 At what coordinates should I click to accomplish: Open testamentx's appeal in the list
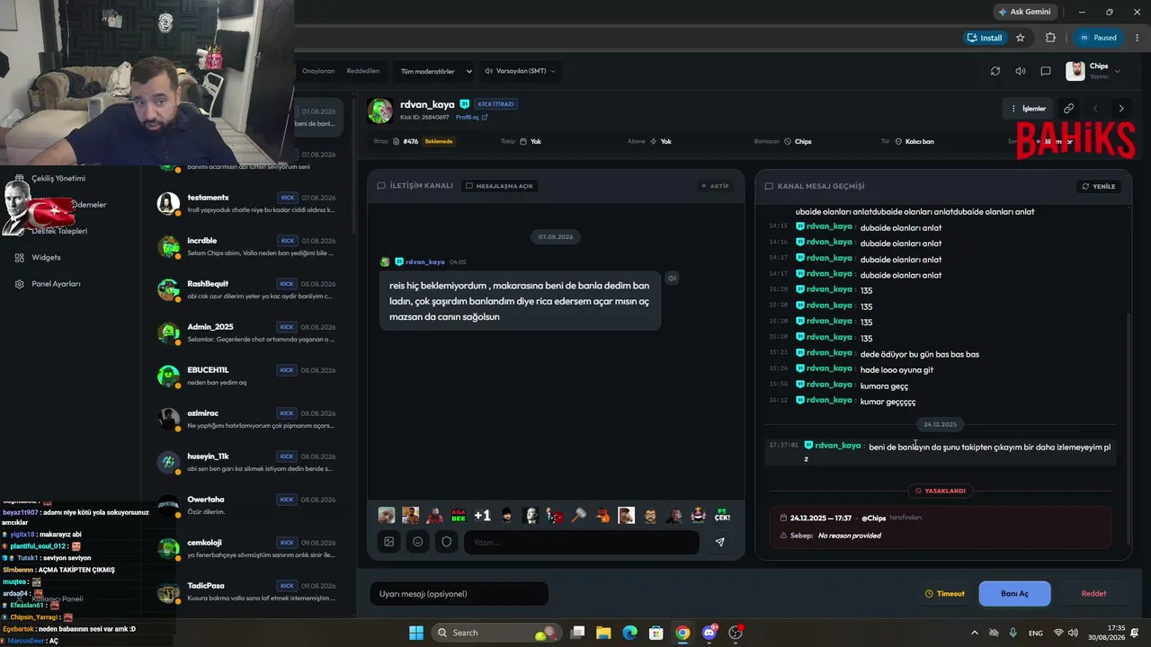248,204
